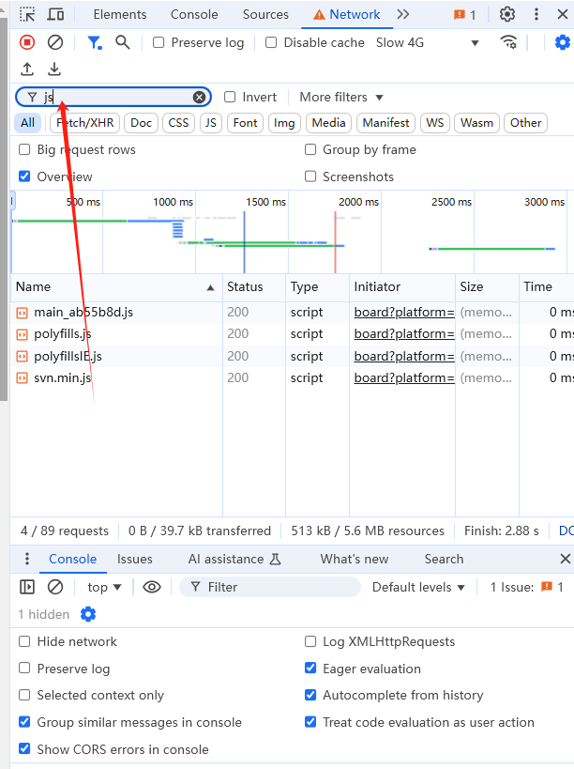Uncheck Show CORS errors in console
Screen dimensions: 574x769
[x=24, y=749]
